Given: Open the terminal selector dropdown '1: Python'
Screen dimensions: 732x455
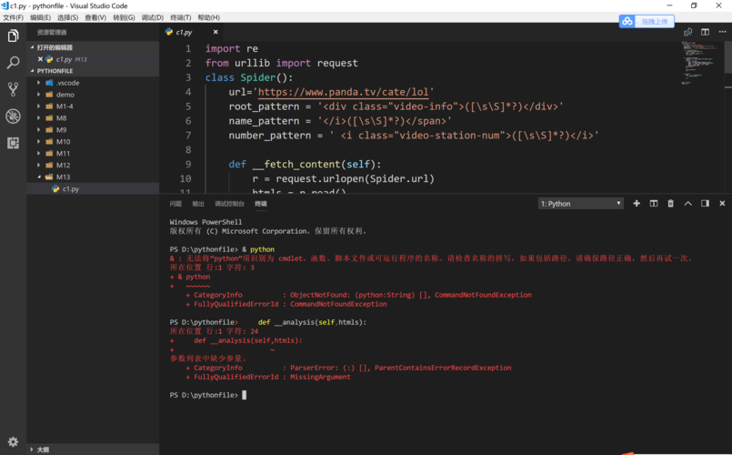Looking at the screenshot, I should coord(581,204).
